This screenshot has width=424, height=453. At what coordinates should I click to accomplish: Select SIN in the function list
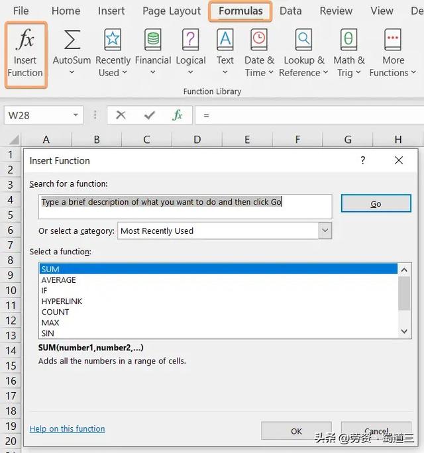(x=218, y=333)
